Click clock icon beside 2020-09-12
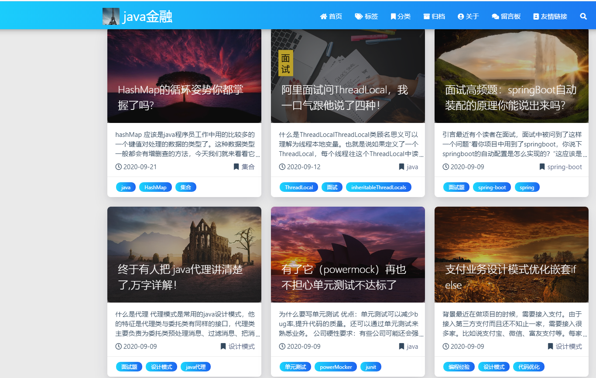This screenshot has height=378, width=596. [282, 167]
